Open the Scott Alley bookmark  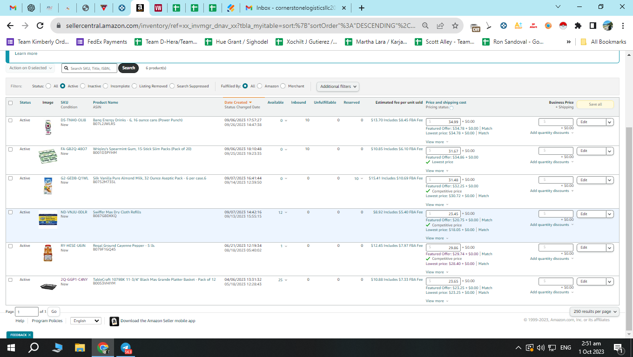coord(444,42)
